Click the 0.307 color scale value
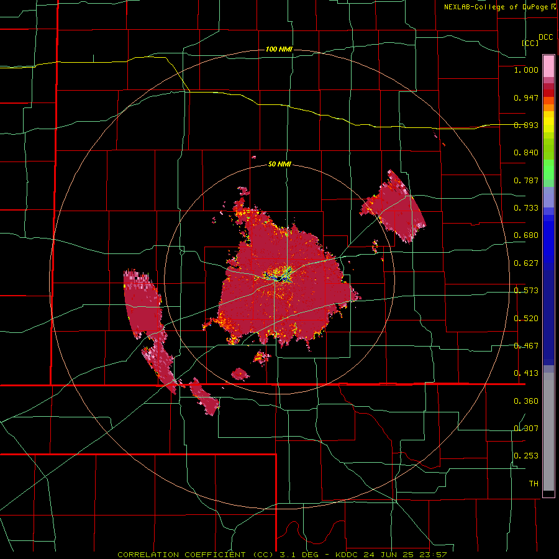559x559 pixels. pos(526,428)
